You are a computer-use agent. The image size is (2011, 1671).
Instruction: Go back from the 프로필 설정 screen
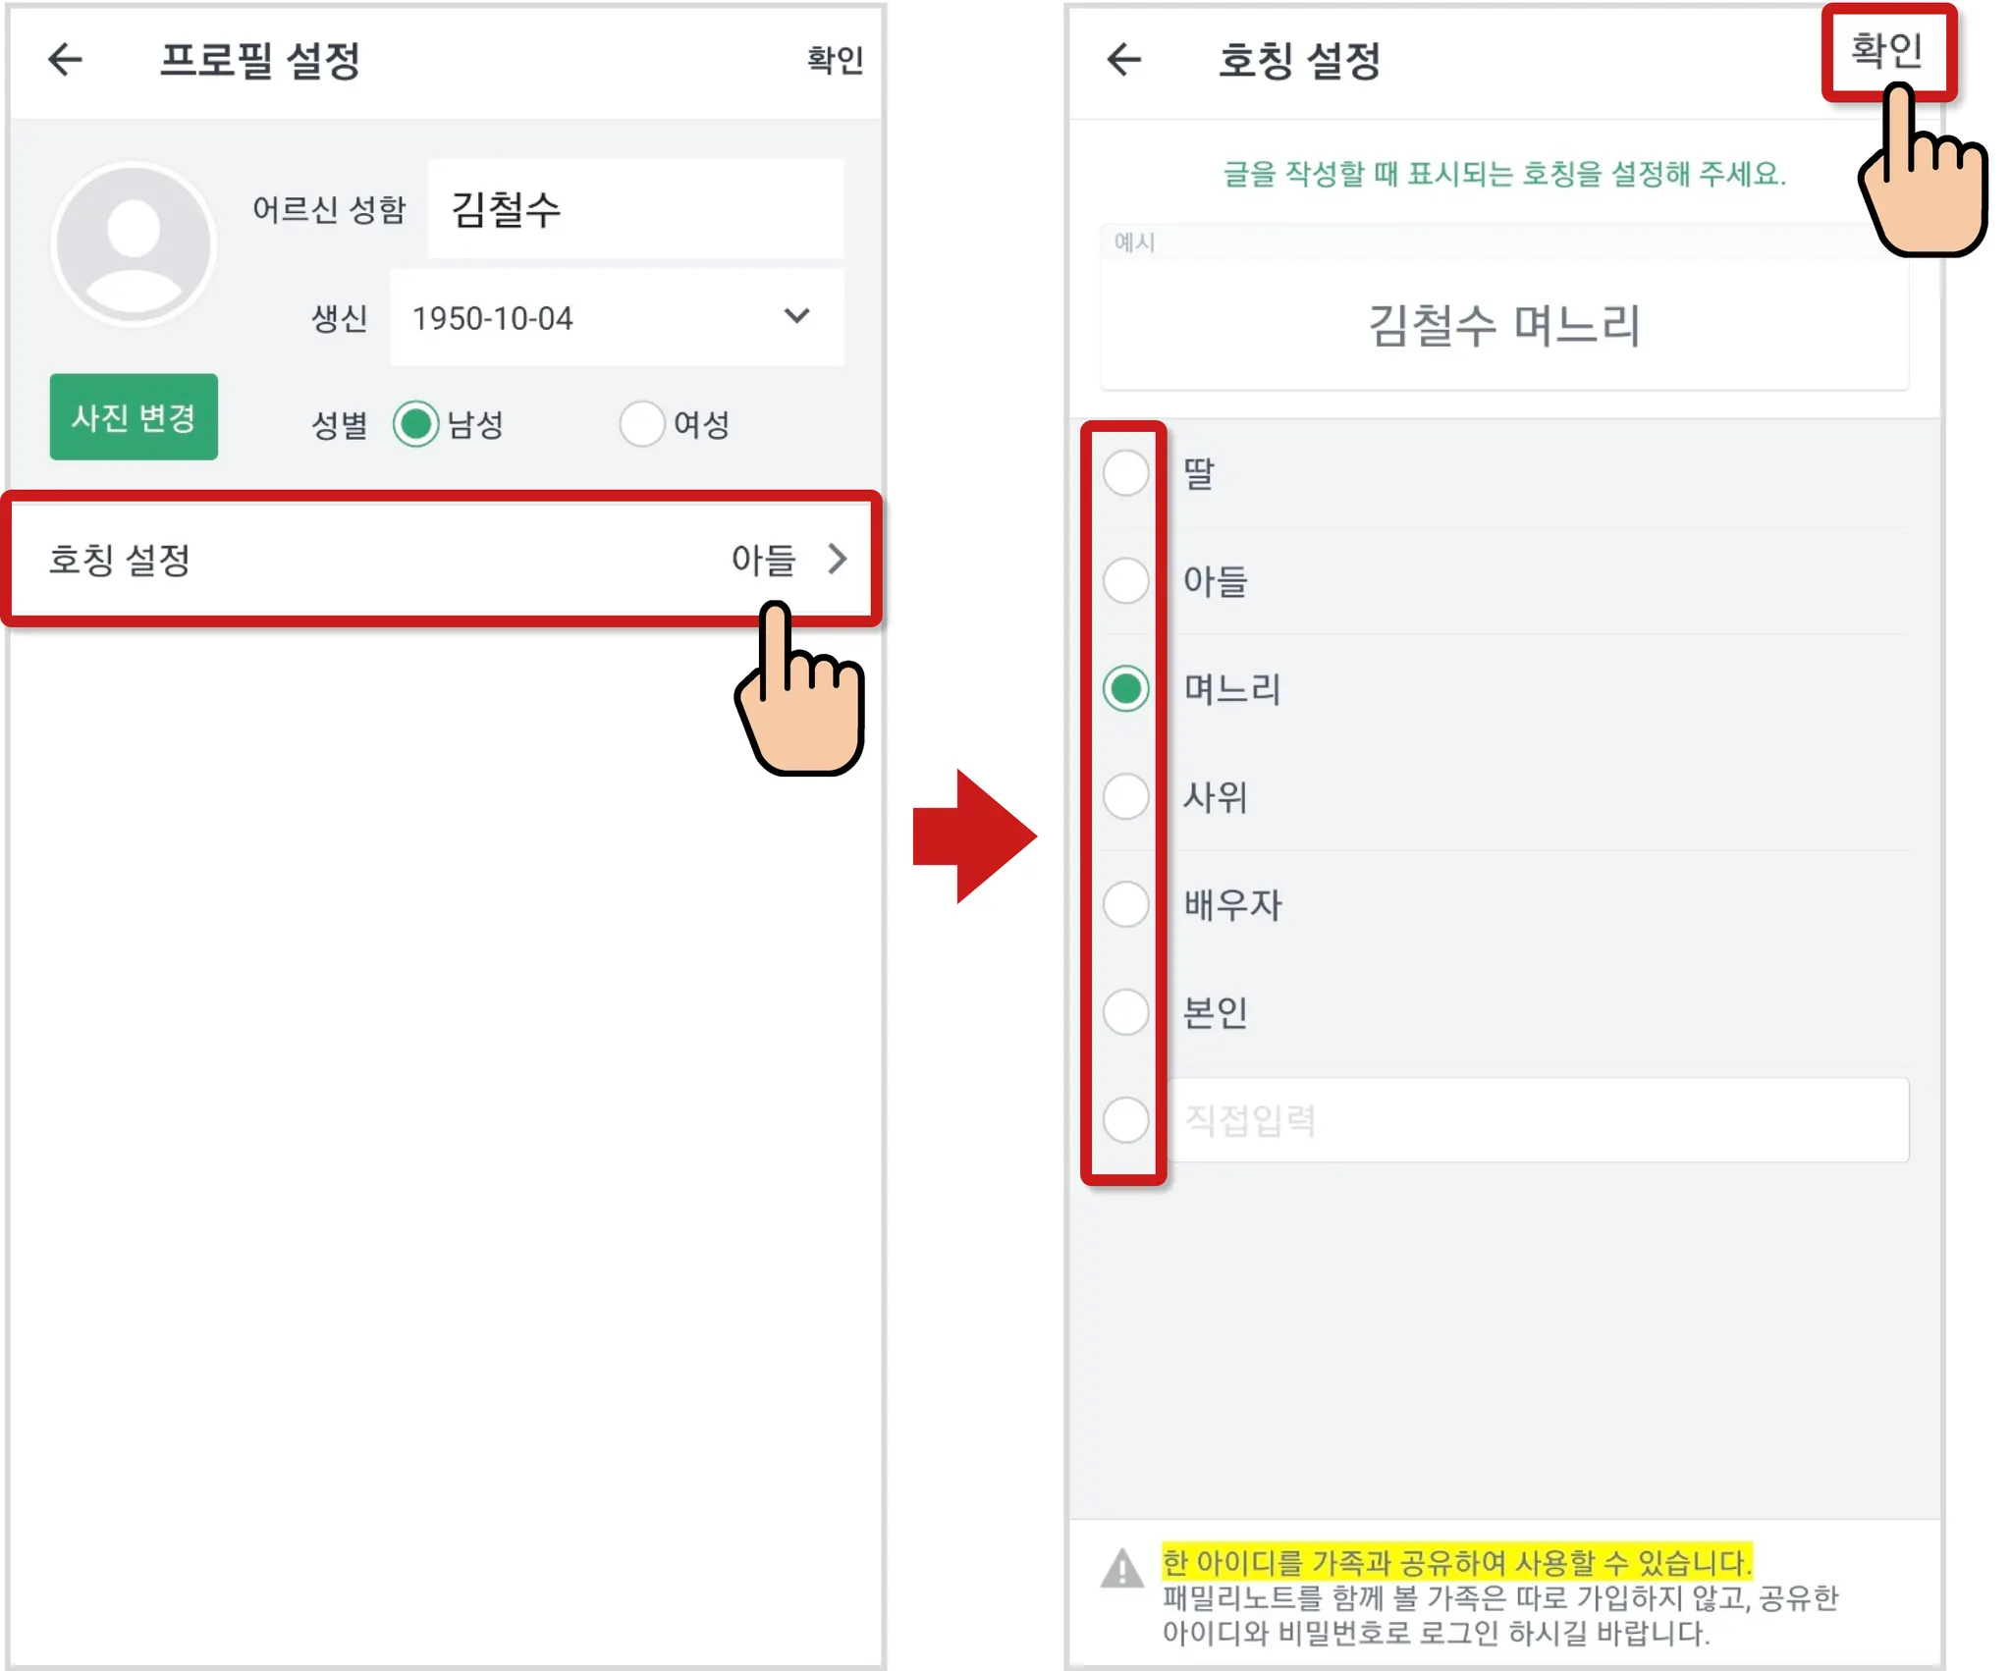pos(66,59)
